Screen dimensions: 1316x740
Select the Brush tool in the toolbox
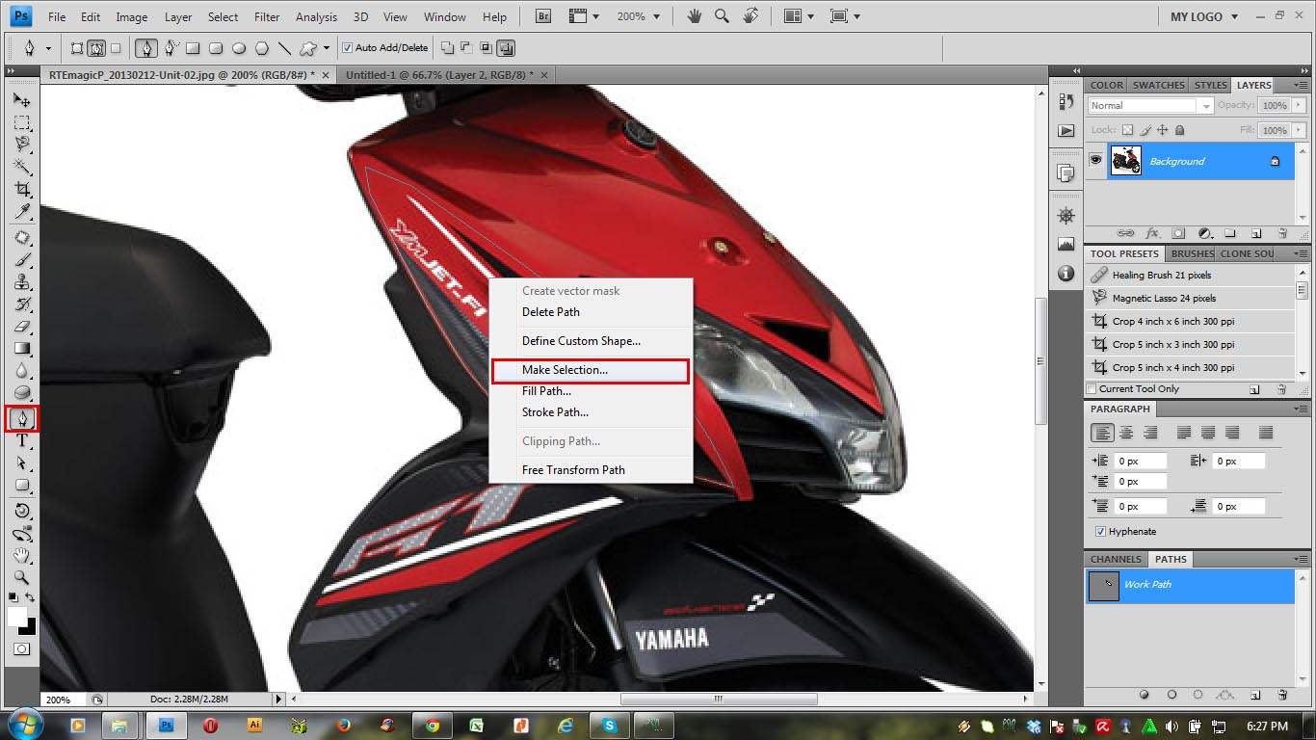click(21, 260)
